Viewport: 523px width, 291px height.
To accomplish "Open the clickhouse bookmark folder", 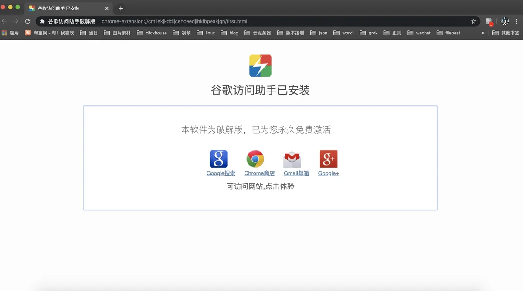I will click(x=152, y=33).
